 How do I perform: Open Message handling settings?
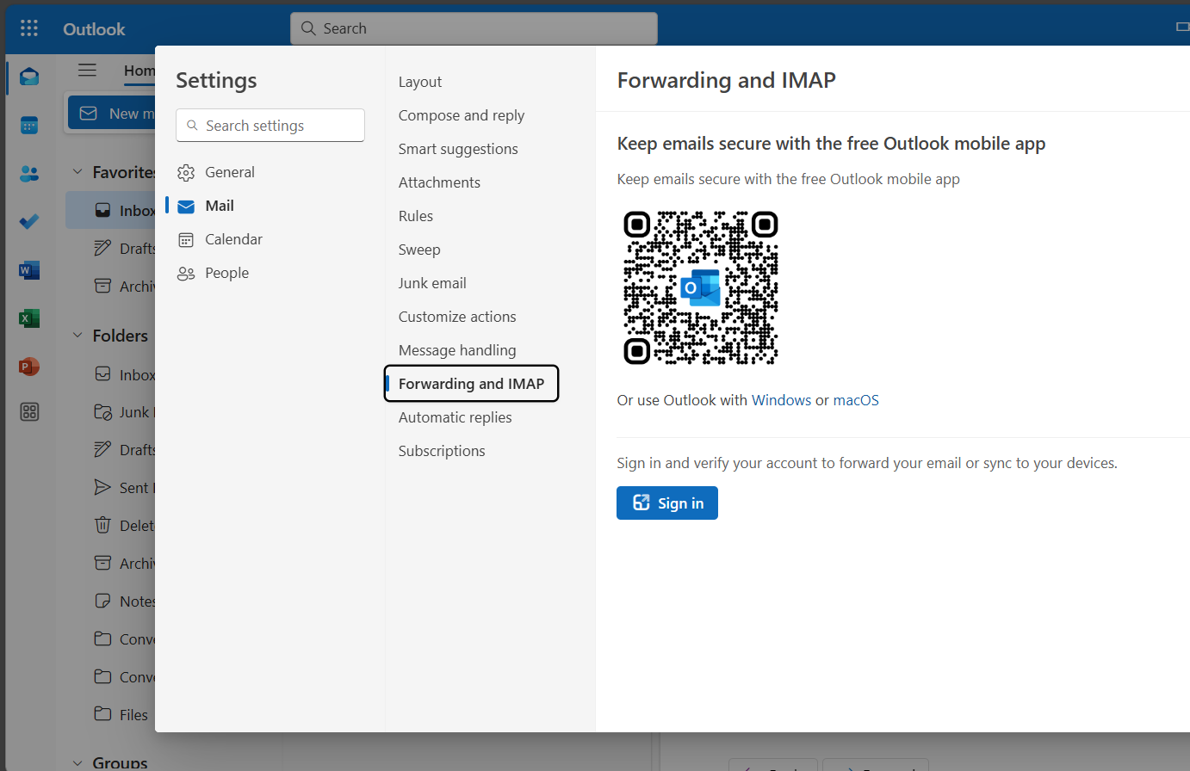coord(457,350)
